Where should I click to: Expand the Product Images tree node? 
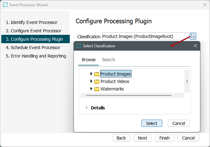pos(91,74)
